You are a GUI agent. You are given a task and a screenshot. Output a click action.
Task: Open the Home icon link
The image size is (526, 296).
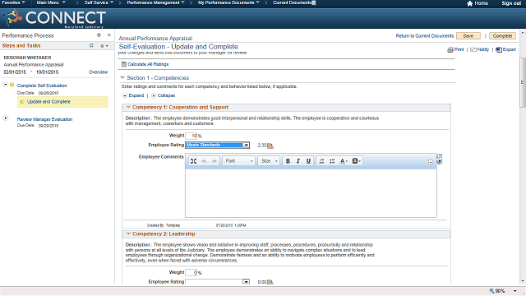tap(469, 3)
